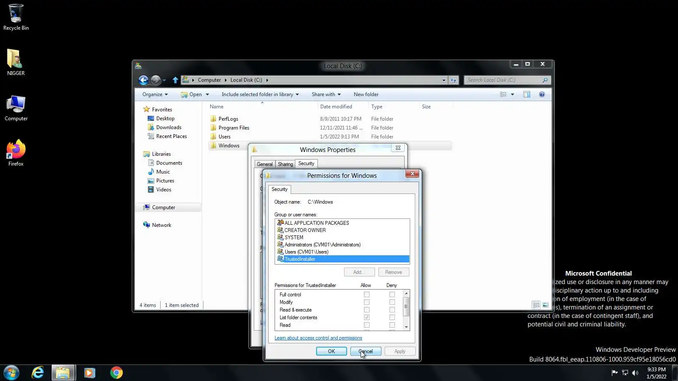Tick Deny for List folder contents
The image size is (678, 381).
coord(392,317)
